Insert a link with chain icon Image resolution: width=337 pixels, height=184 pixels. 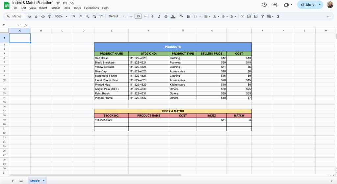coord(243,16)
